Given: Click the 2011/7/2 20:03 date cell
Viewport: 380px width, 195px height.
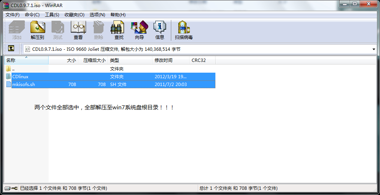Looking at the screenshot, I should tap(171, 84).
